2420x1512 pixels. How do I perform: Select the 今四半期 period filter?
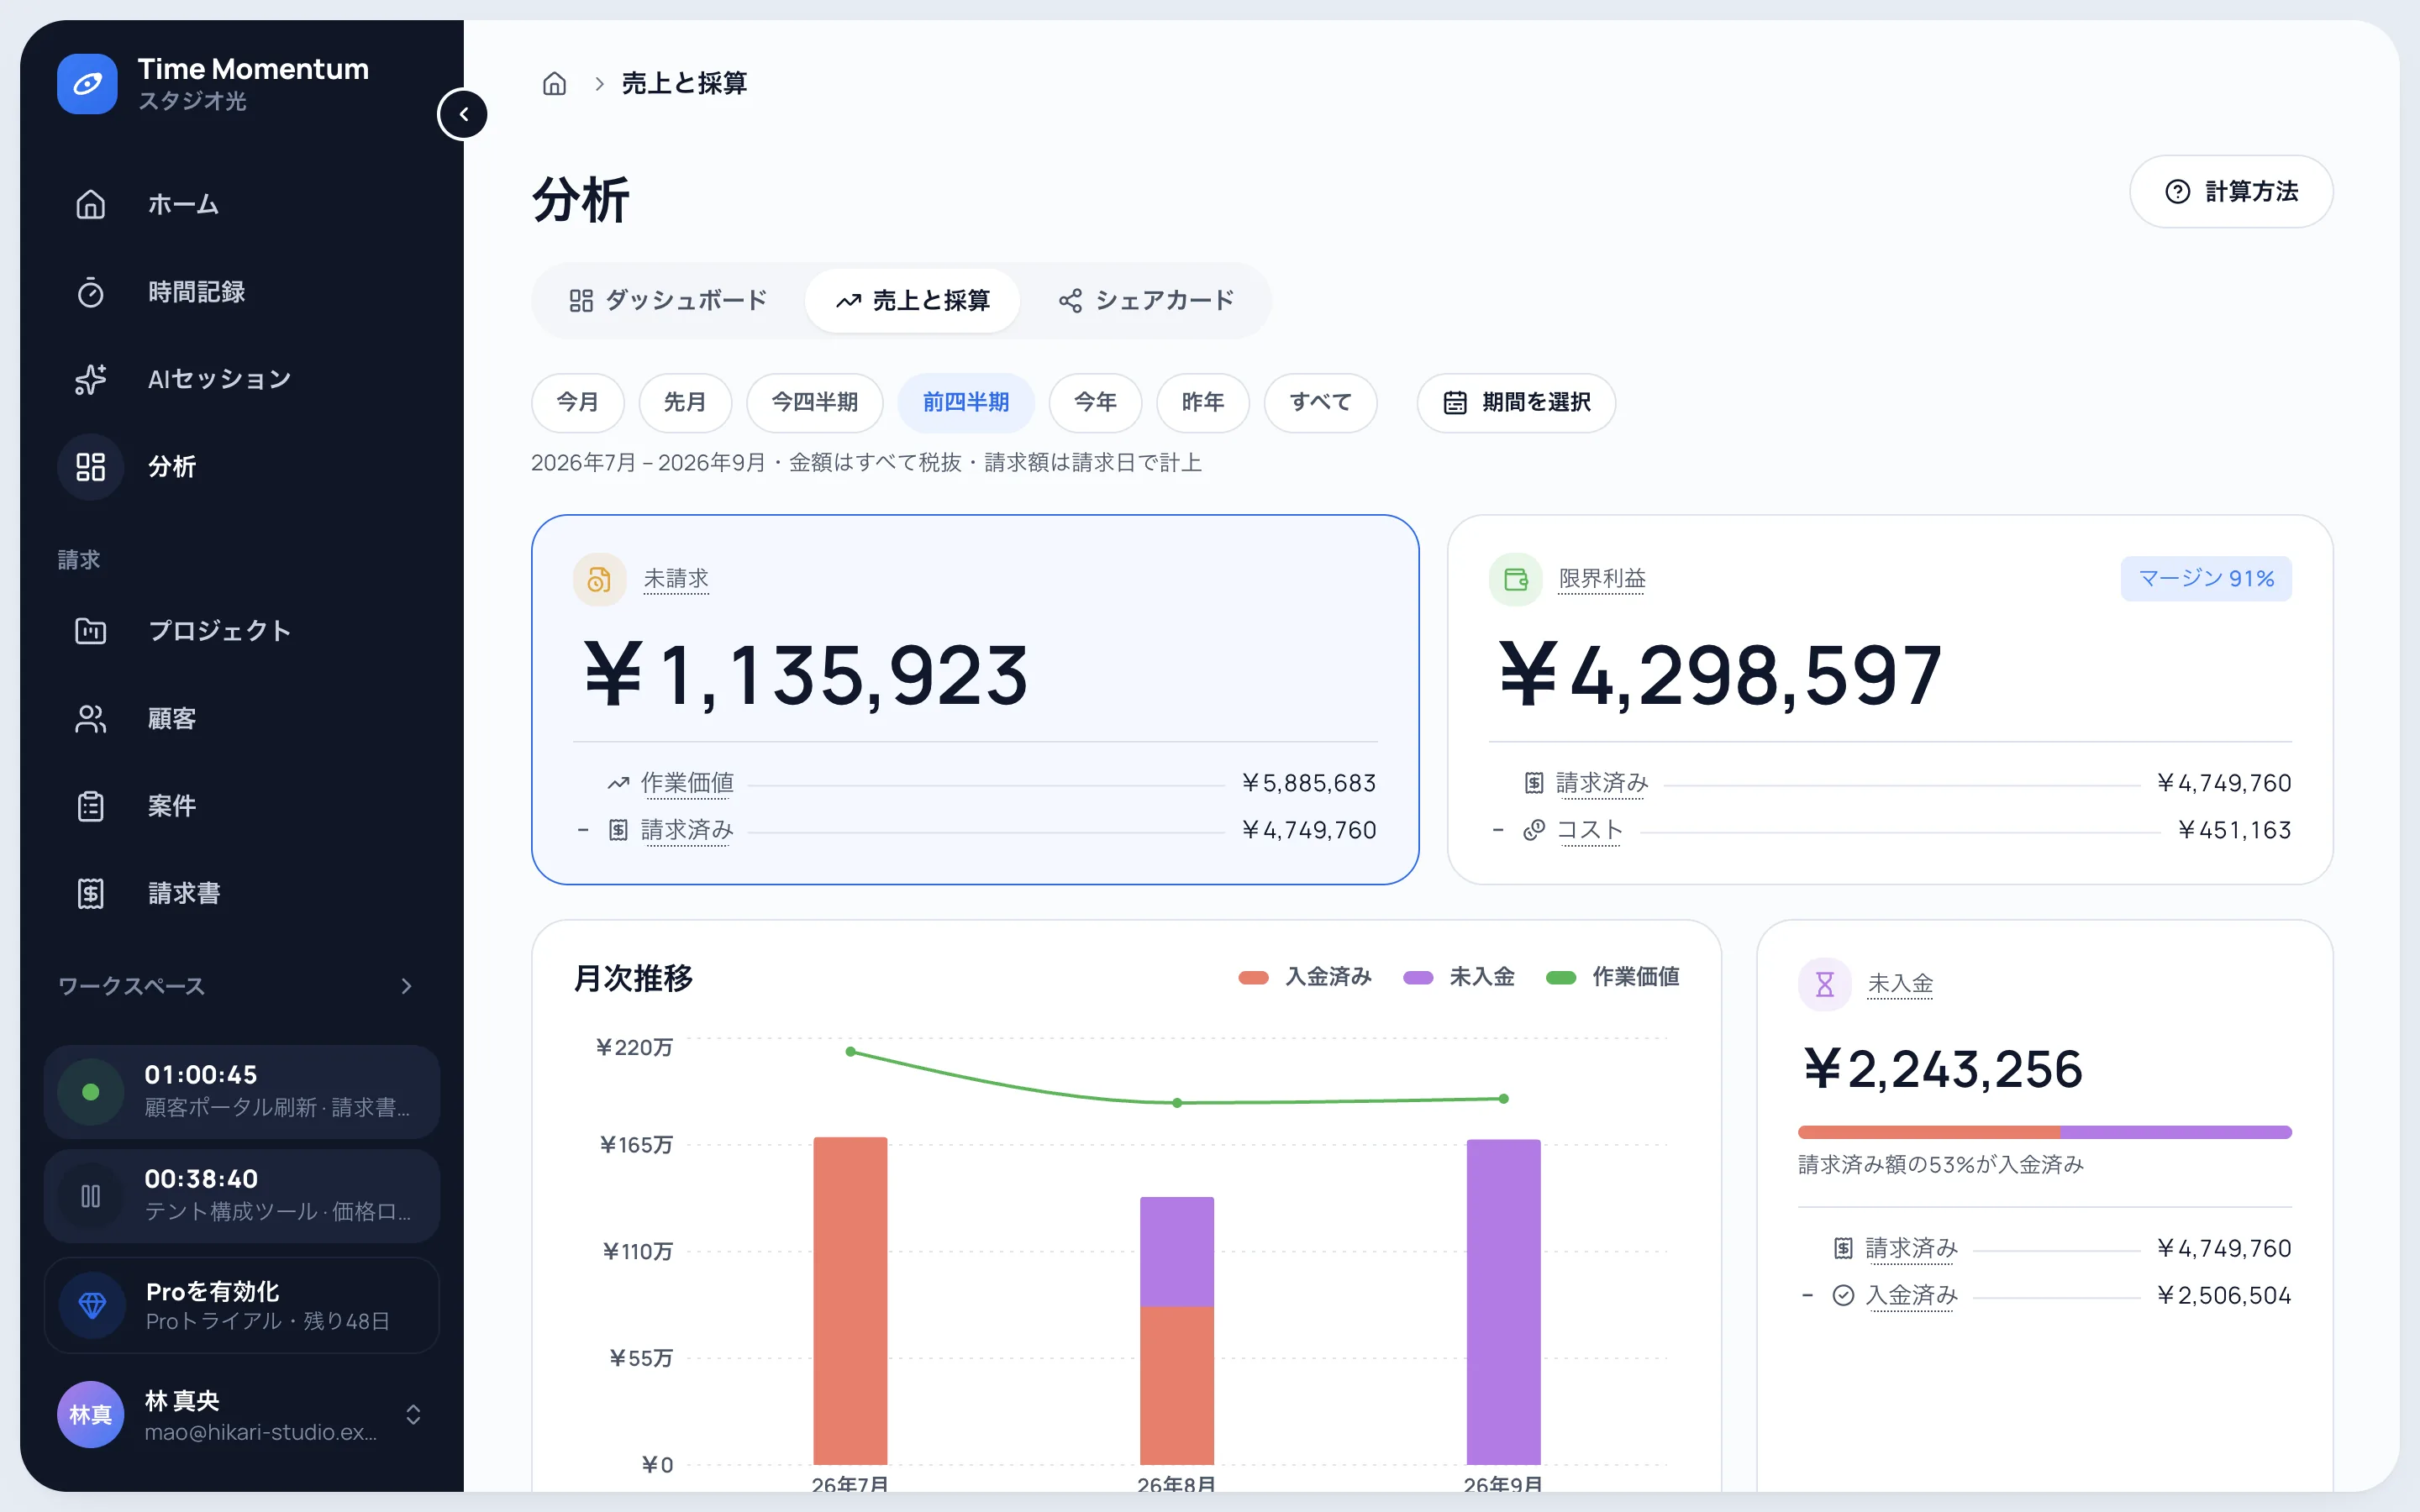pyautogui.click(x=814, y=402)
